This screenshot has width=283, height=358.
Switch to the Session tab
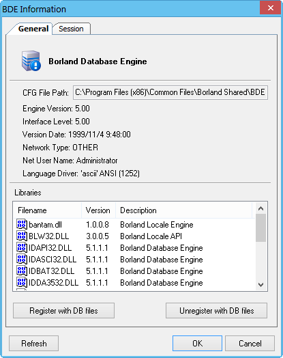coord(72,29)
